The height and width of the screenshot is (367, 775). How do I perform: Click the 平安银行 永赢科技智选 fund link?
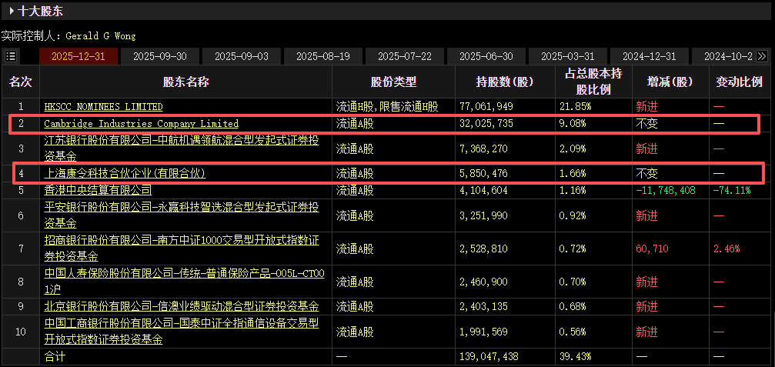tap(181, 209)
